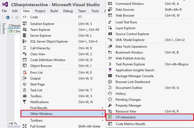Choose C# Interactive from Other Windows
The height and width of the screenshot is (128, 194).
(x=149, y=117)
